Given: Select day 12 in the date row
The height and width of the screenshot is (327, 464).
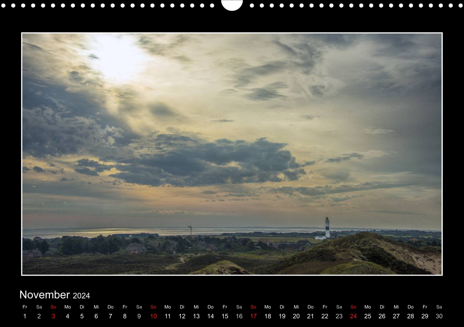Looking at the screenshot, I should (x=182, y=316).
